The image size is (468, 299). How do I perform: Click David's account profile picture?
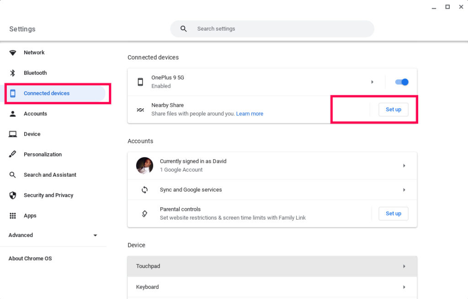click(144, 165)
